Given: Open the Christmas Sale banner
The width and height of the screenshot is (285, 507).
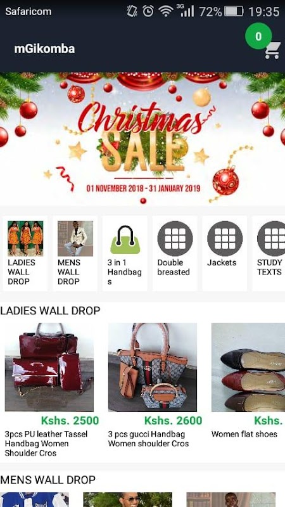Looking at the screenshot, I should 142,139.
